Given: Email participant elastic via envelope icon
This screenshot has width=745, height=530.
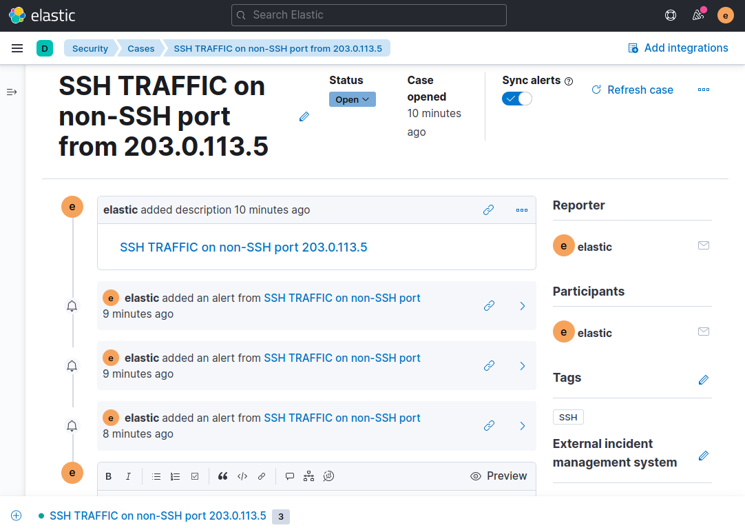Looking at the screenshot, I should point(704,332).
